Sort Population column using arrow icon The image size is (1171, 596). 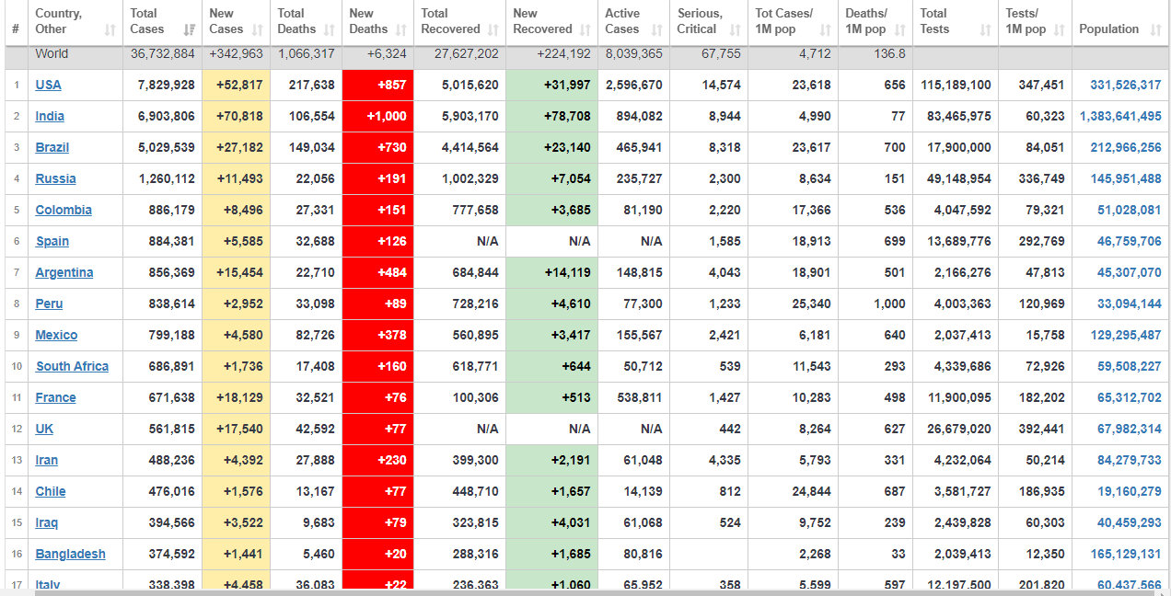pos(1155,30)
